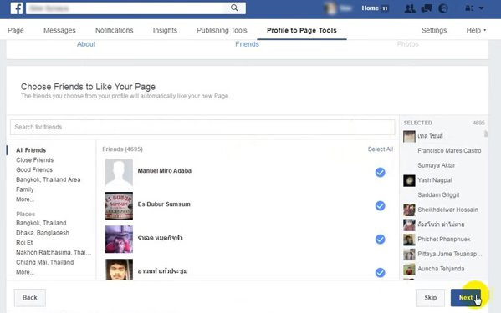Filter by Family list
This screenshot has width=501, height=313.
point(24,189)
